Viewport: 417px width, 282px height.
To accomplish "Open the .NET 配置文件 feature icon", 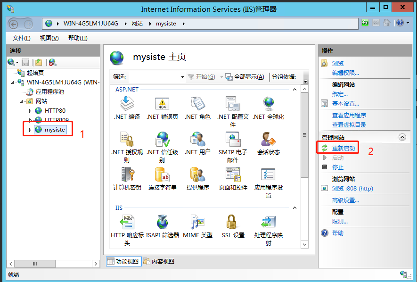I will click(x=233, y=112).
